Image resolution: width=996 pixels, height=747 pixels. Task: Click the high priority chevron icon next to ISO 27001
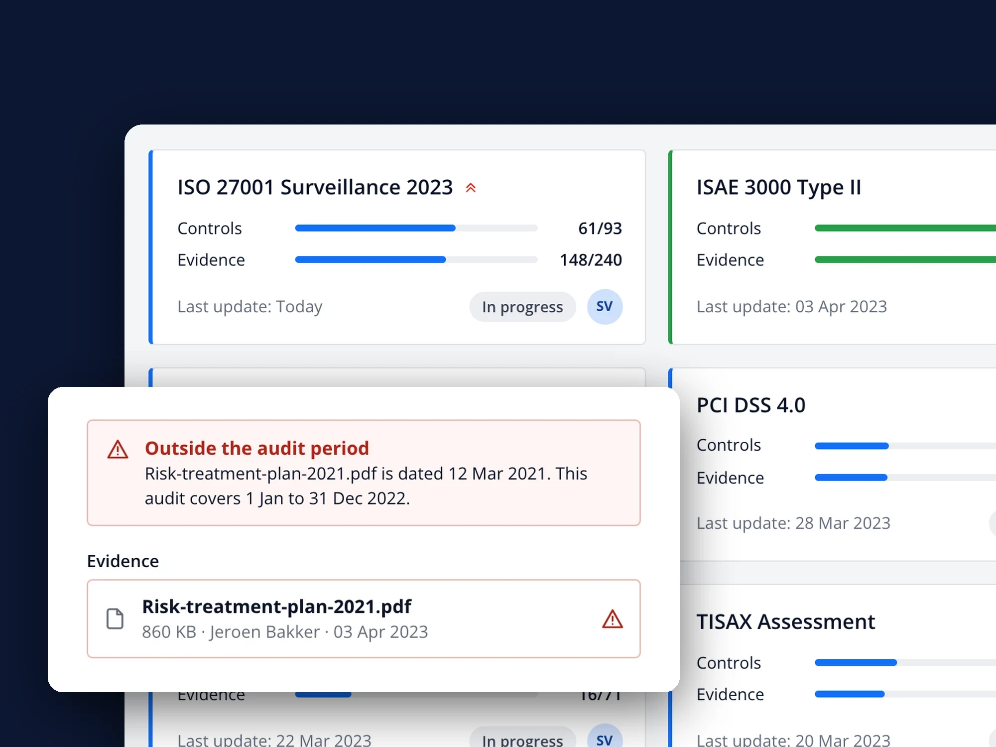(471, 188)
